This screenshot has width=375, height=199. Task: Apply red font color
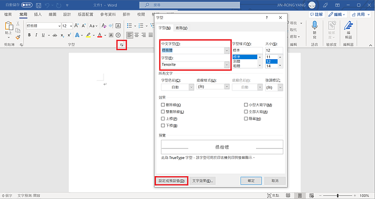[x=99, y=35]
